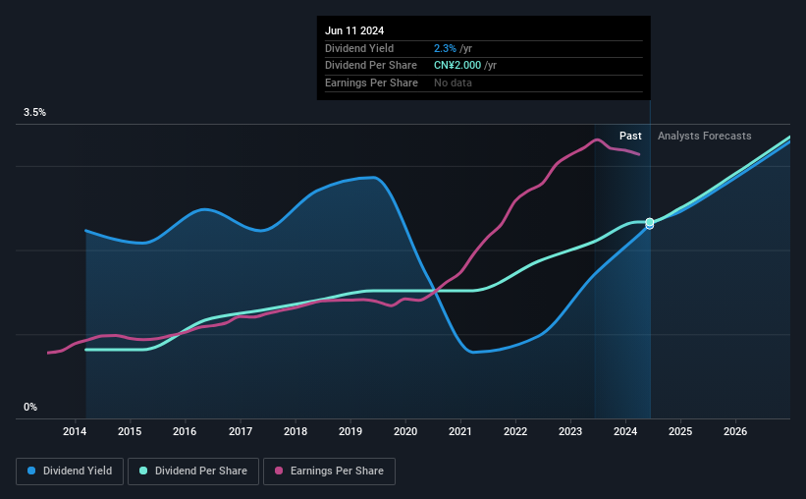Select the 2018 x-axis label
Viewport: 806px width, 499px height.
tap(296, 431)
